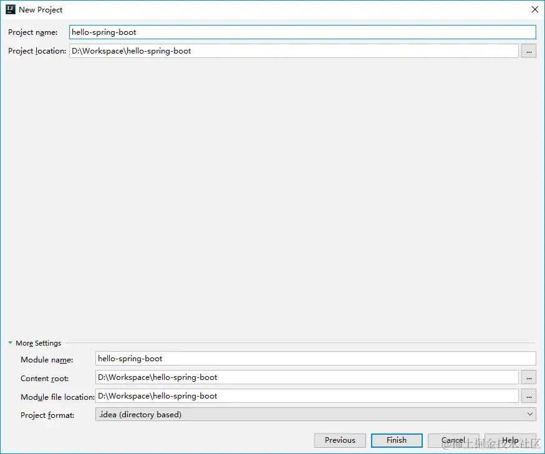Click the Project location label
Screen dimensions: 545x454
[x=37, y=51]
